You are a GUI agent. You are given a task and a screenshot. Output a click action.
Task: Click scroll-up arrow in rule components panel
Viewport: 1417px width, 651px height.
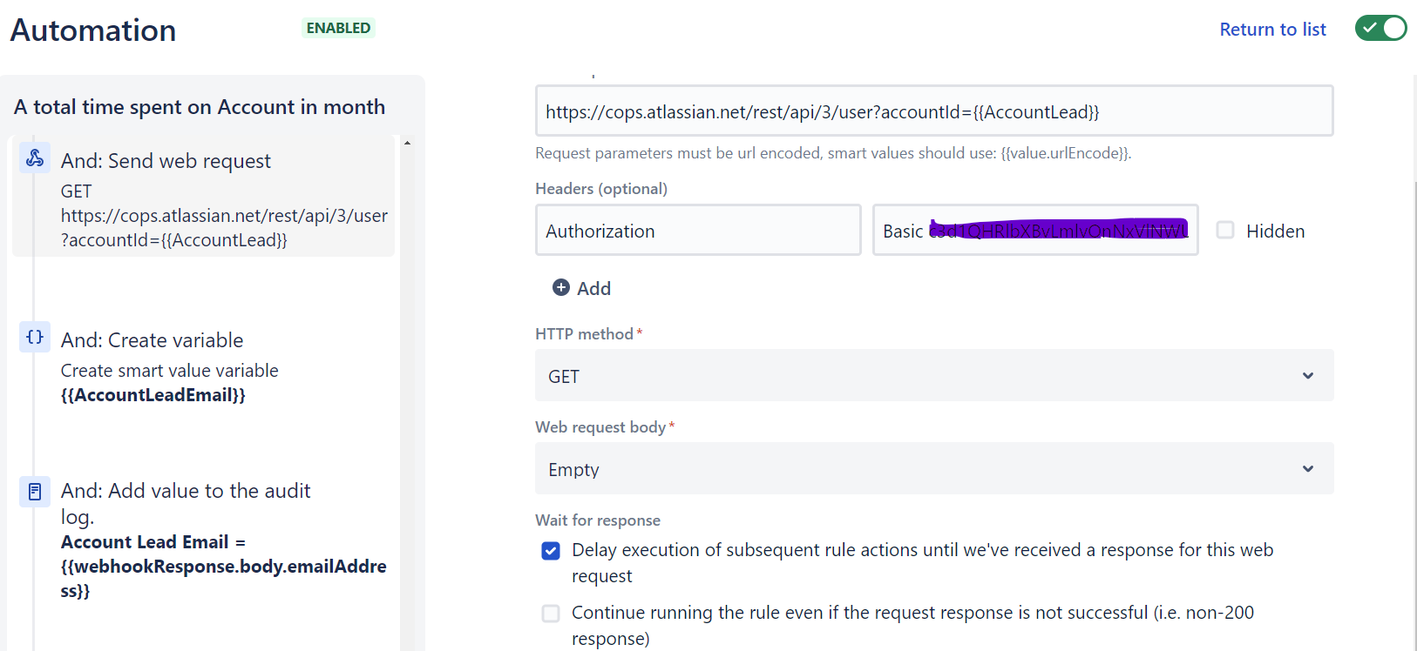pos(407,144)
